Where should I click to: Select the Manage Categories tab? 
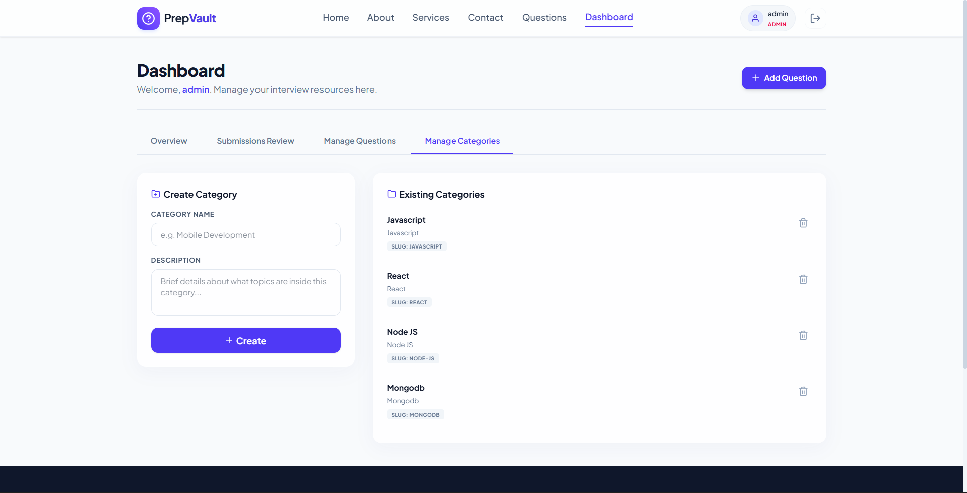pyautogui.click(x=463, y=141)
